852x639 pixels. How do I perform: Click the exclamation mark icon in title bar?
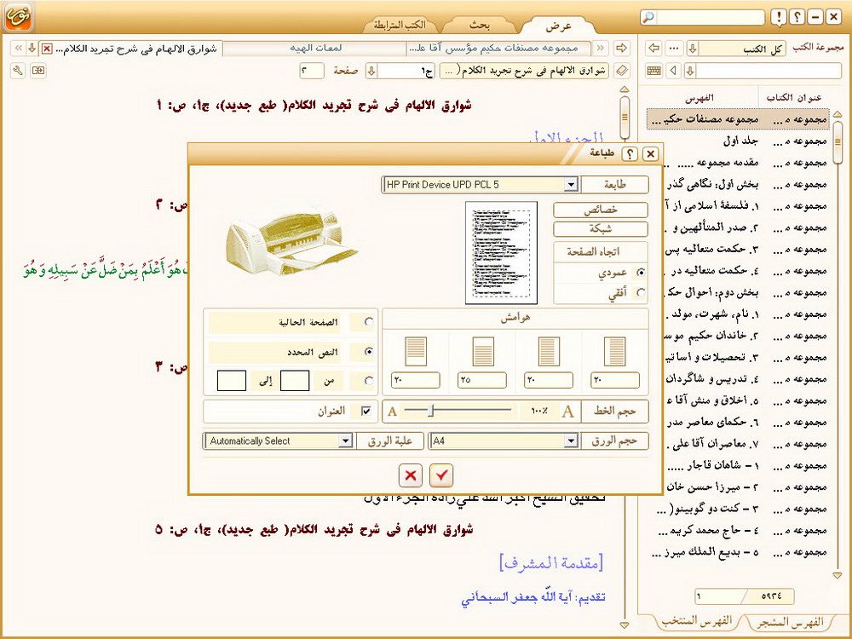pyautogui.click(x=778, y=17)
